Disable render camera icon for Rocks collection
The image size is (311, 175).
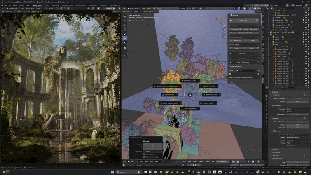coord(308,40)
